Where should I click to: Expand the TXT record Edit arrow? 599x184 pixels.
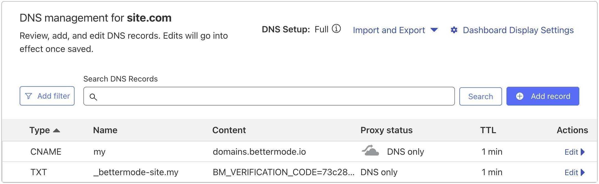pos(583,172)
